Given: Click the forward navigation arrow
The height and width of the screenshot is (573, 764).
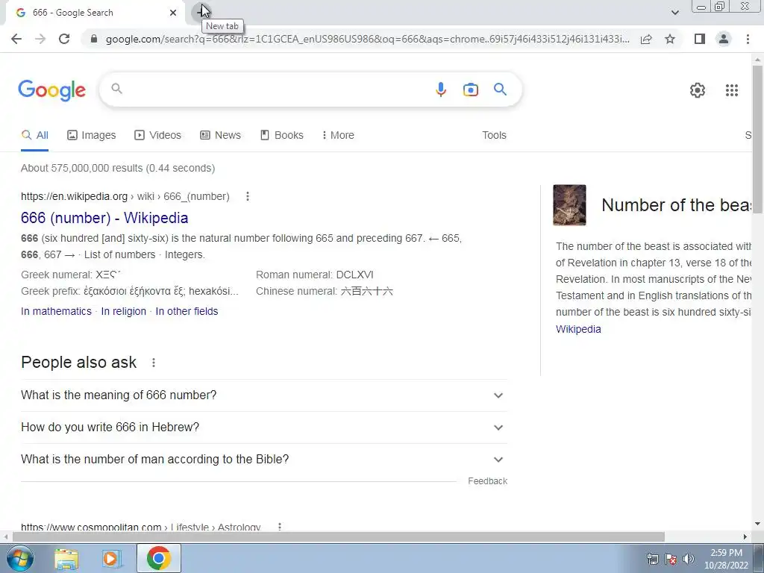Looking at the screenshot, I should click(40, 39).
